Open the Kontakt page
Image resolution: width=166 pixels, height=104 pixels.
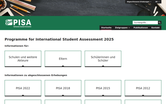coord(155,28)
